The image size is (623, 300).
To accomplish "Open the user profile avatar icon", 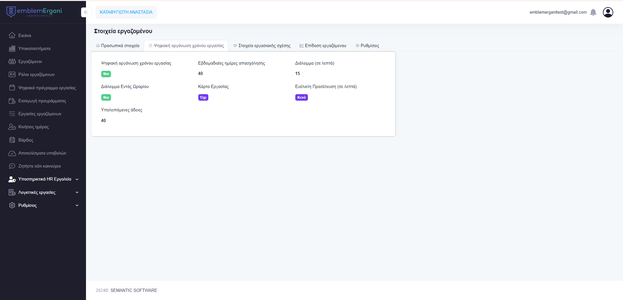I will (608, 12).
